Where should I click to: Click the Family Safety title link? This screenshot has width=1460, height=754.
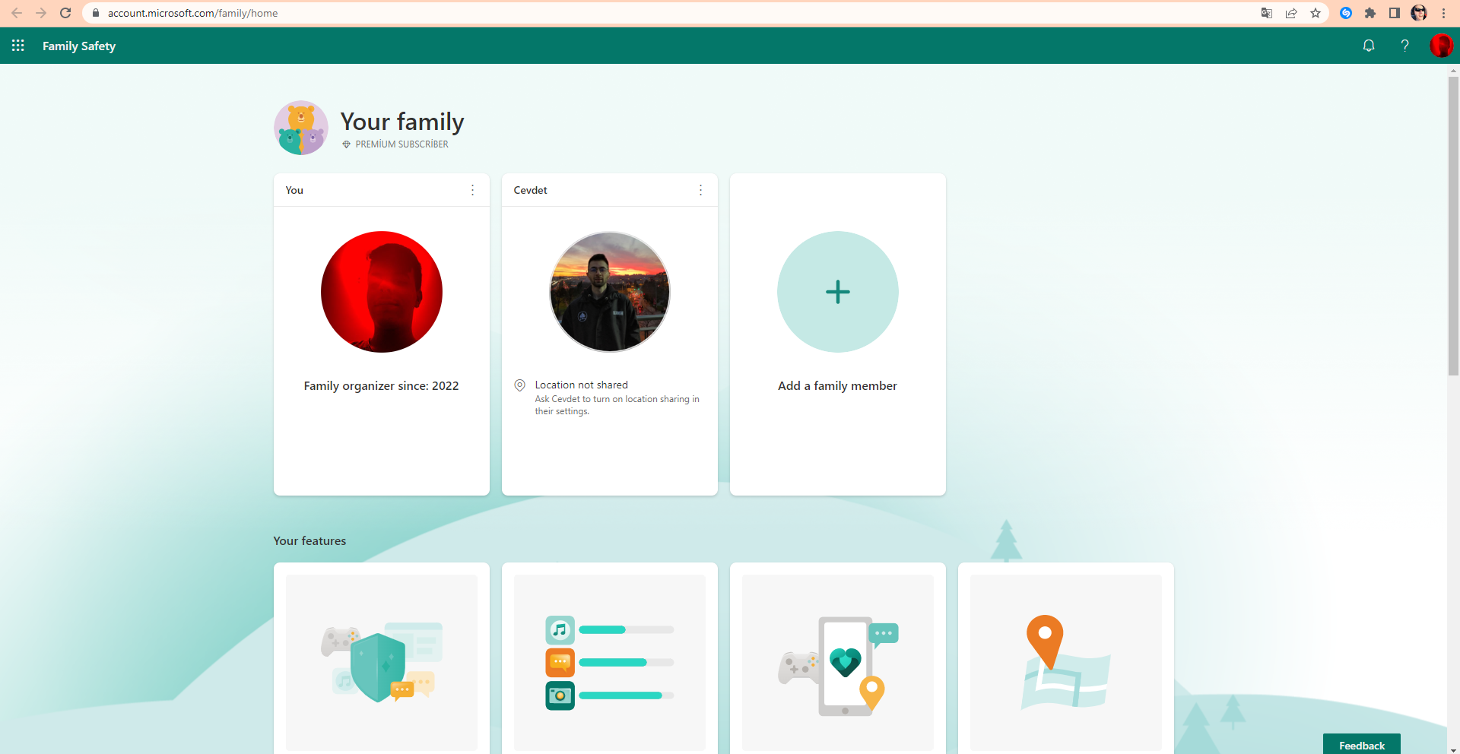pos(79,46)
